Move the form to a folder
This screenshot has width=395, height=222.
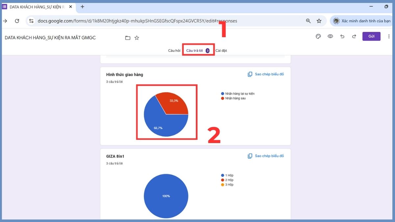click(x=128, y=37)
